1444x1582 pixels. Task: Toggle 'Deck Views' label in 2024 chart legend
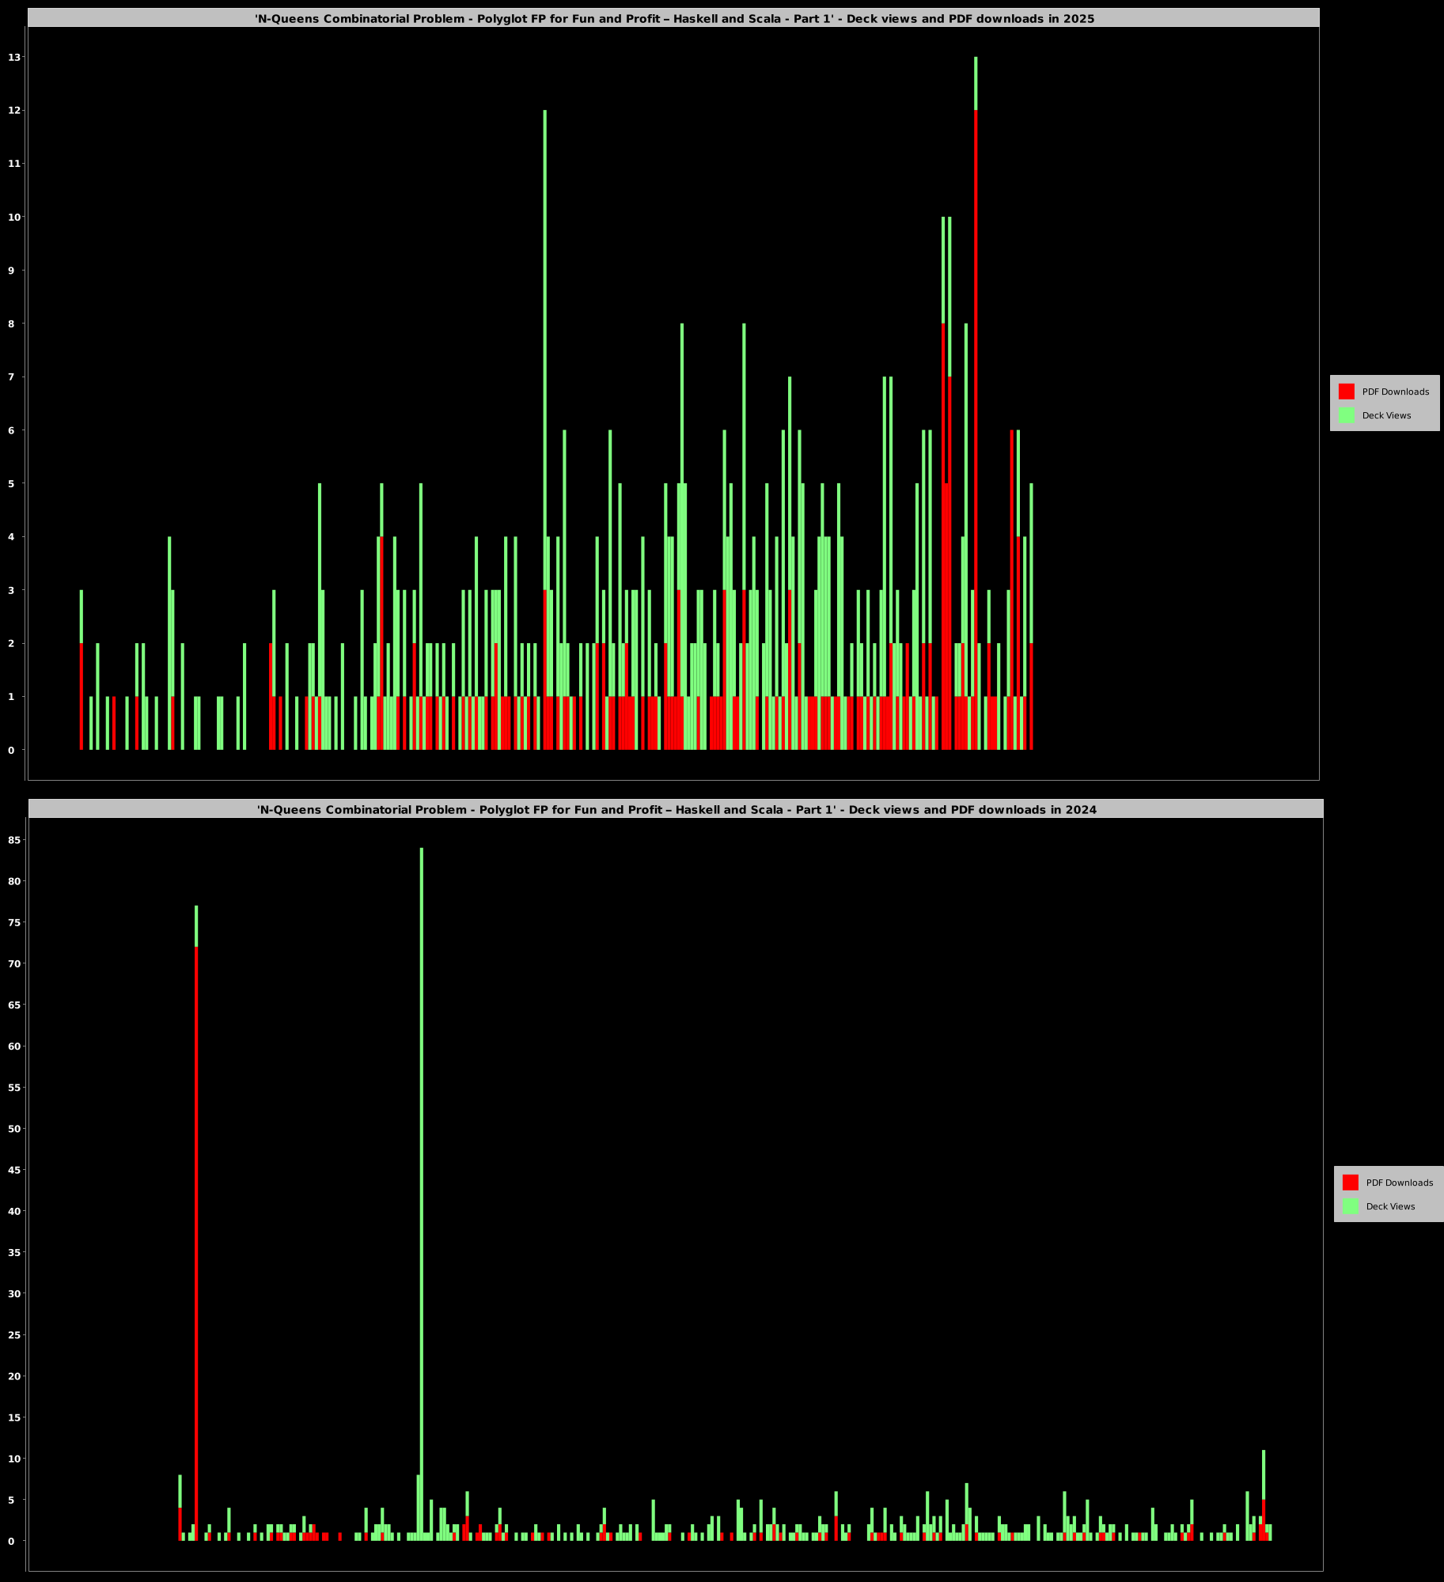pos(1390,1206)
